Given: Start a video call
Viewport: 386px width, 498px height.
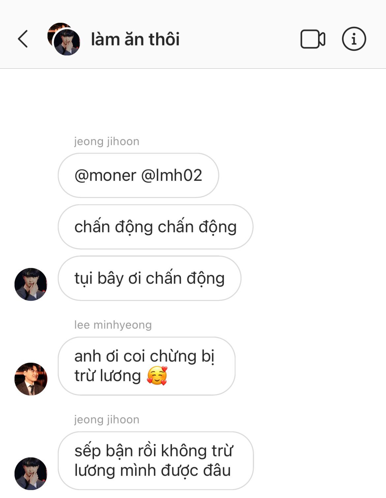Looking at the screenshot, I should 313,39.
